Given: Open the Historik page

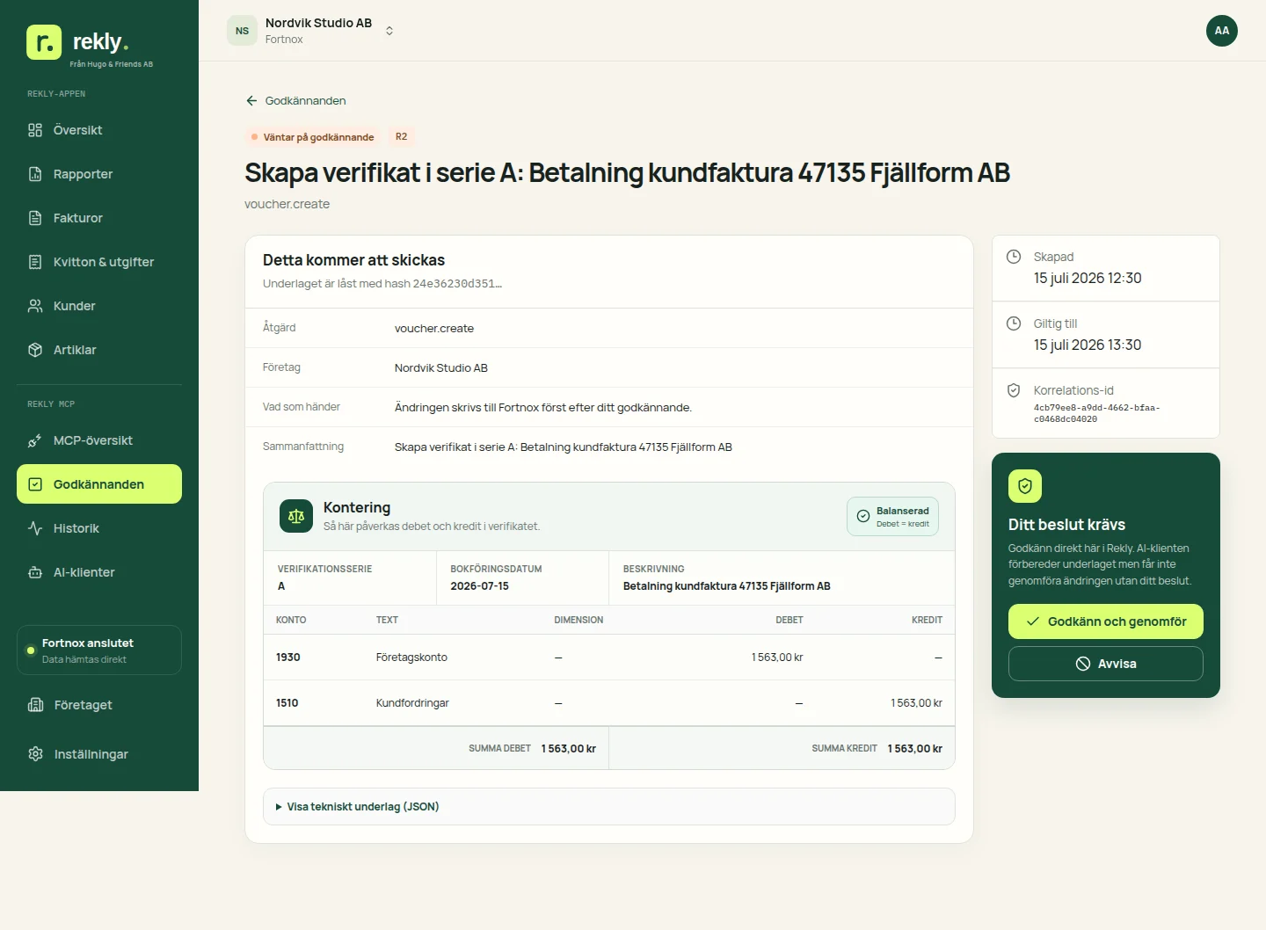Looking at the screenshot, I should point(99,528).
